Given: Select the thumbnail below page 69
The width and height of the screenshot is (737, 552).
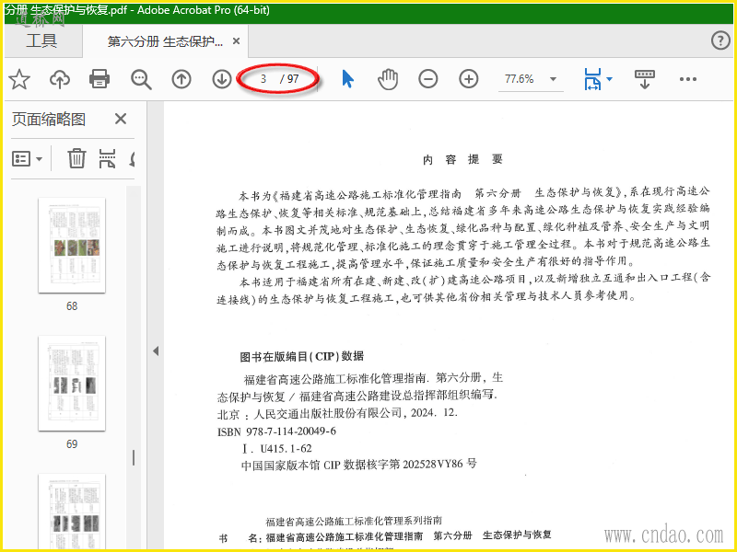Looking at the screenshot, I should pos(72,512).
